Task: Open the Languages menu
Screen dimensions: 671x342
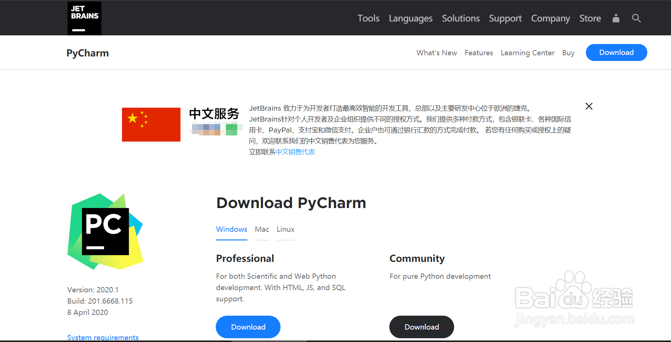Action: [411, 18]
